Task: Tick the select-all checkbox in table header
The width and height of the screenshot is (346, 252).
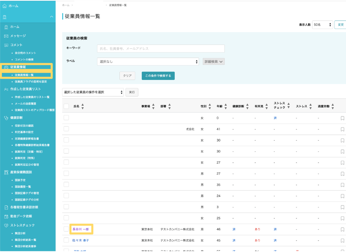Action: tap(66, 106)
